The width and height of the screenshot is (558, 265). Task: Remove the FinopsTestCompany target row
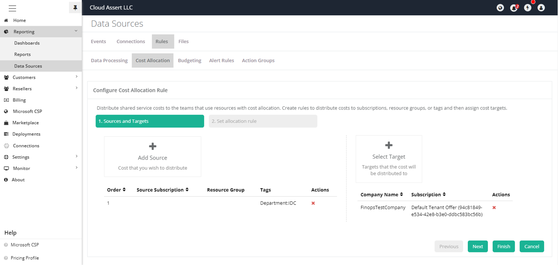pos(494,207)
